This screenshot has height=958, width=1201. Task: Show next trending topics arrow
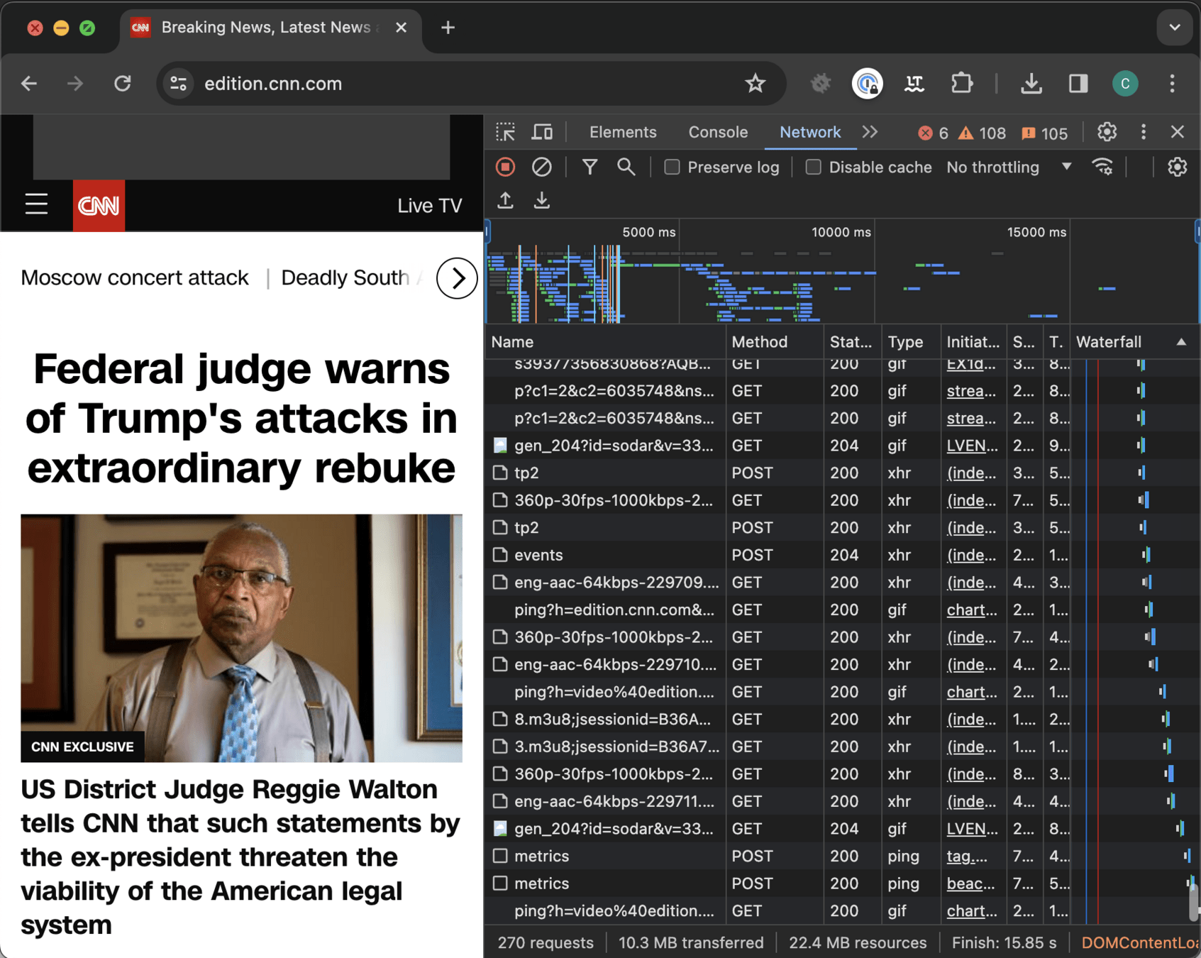(x=457, y=278)
